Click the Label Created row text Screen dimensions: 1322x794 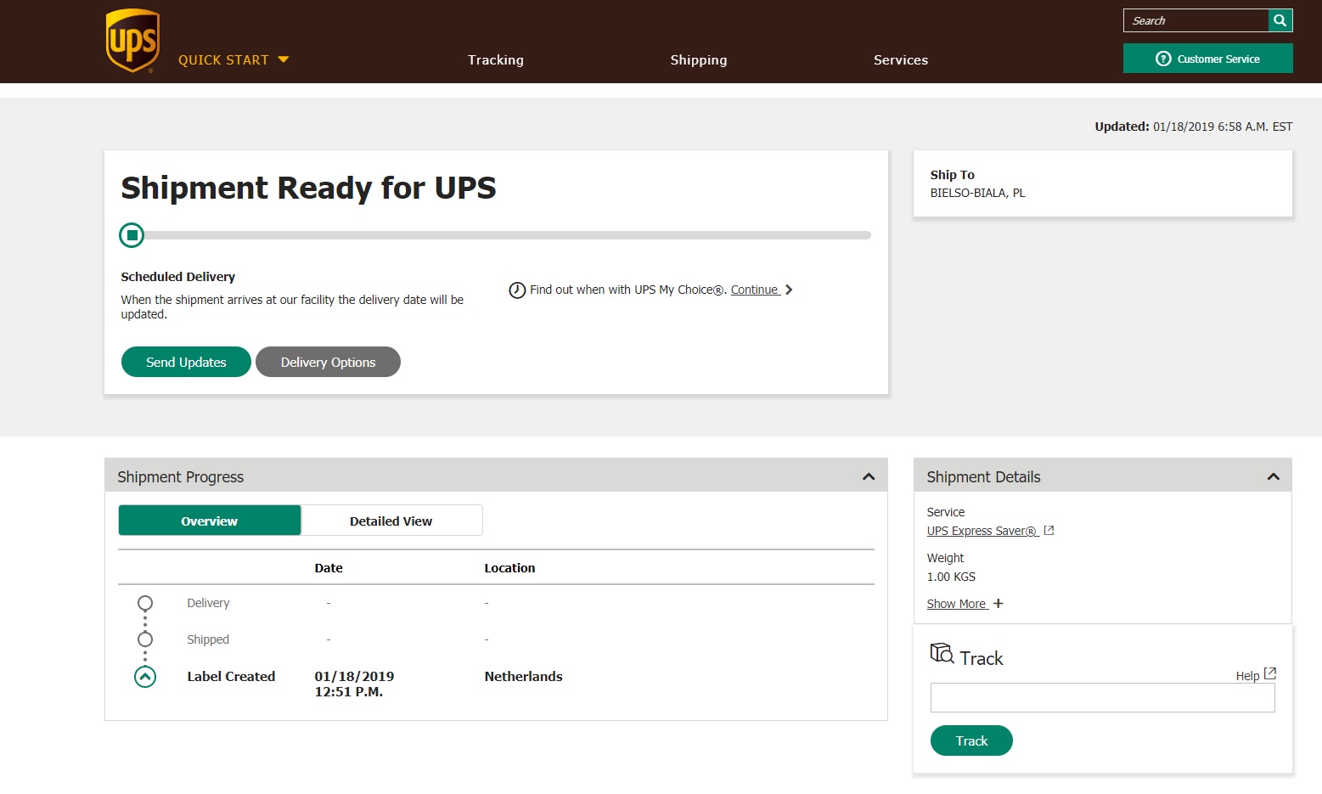(231, 677)
